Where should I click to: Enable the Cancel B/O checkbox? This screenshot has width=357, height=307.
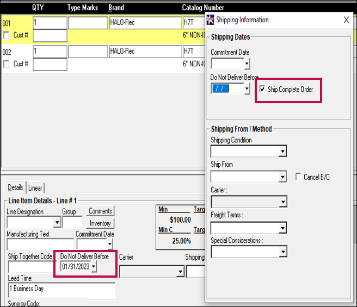point(298,177)
